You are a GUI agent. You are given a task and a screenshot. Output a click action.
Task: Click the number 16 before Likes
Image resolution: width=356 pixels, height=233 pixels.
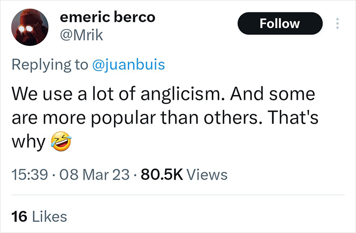tap(19, 216)
